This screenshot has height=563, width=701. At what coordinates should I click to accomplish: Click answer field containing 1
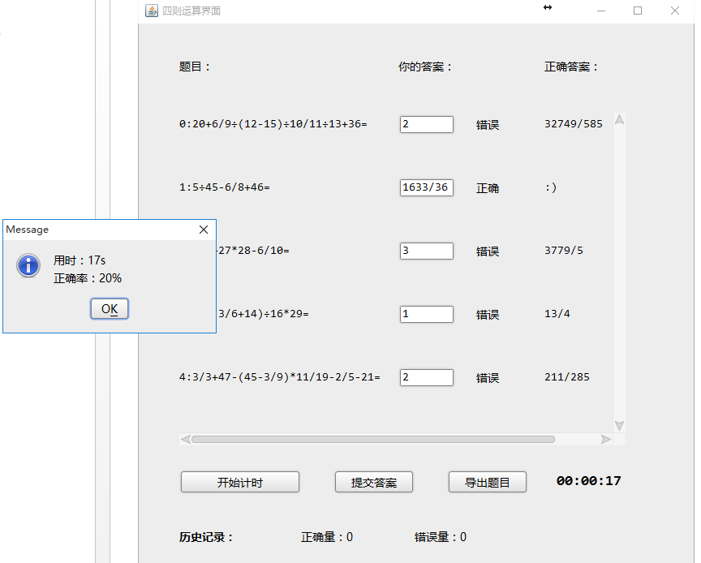(x=427, y=314)
